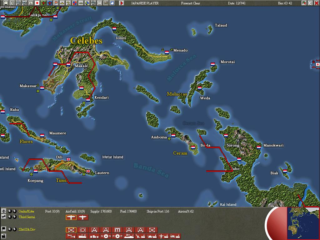This screenshot has width=320, height=240.
Task: Click the tank vehicle factory icon
Action: 152,236
